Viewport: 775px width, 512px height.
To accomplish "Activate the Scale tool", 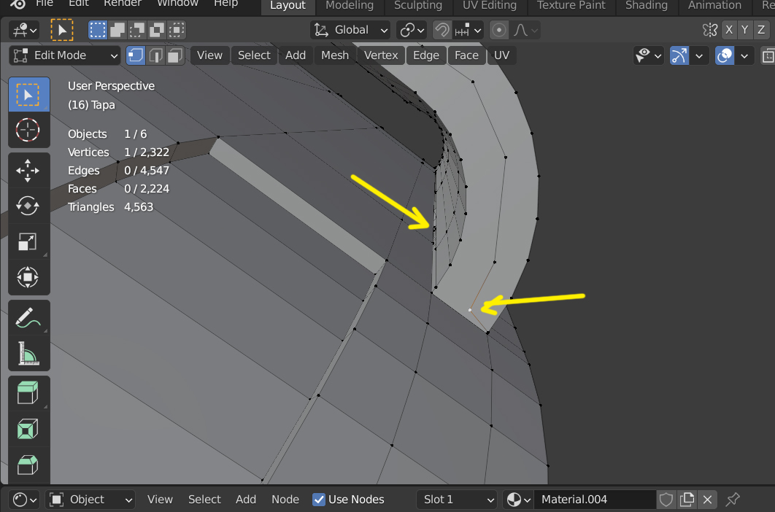I will [x=28, y=241].
